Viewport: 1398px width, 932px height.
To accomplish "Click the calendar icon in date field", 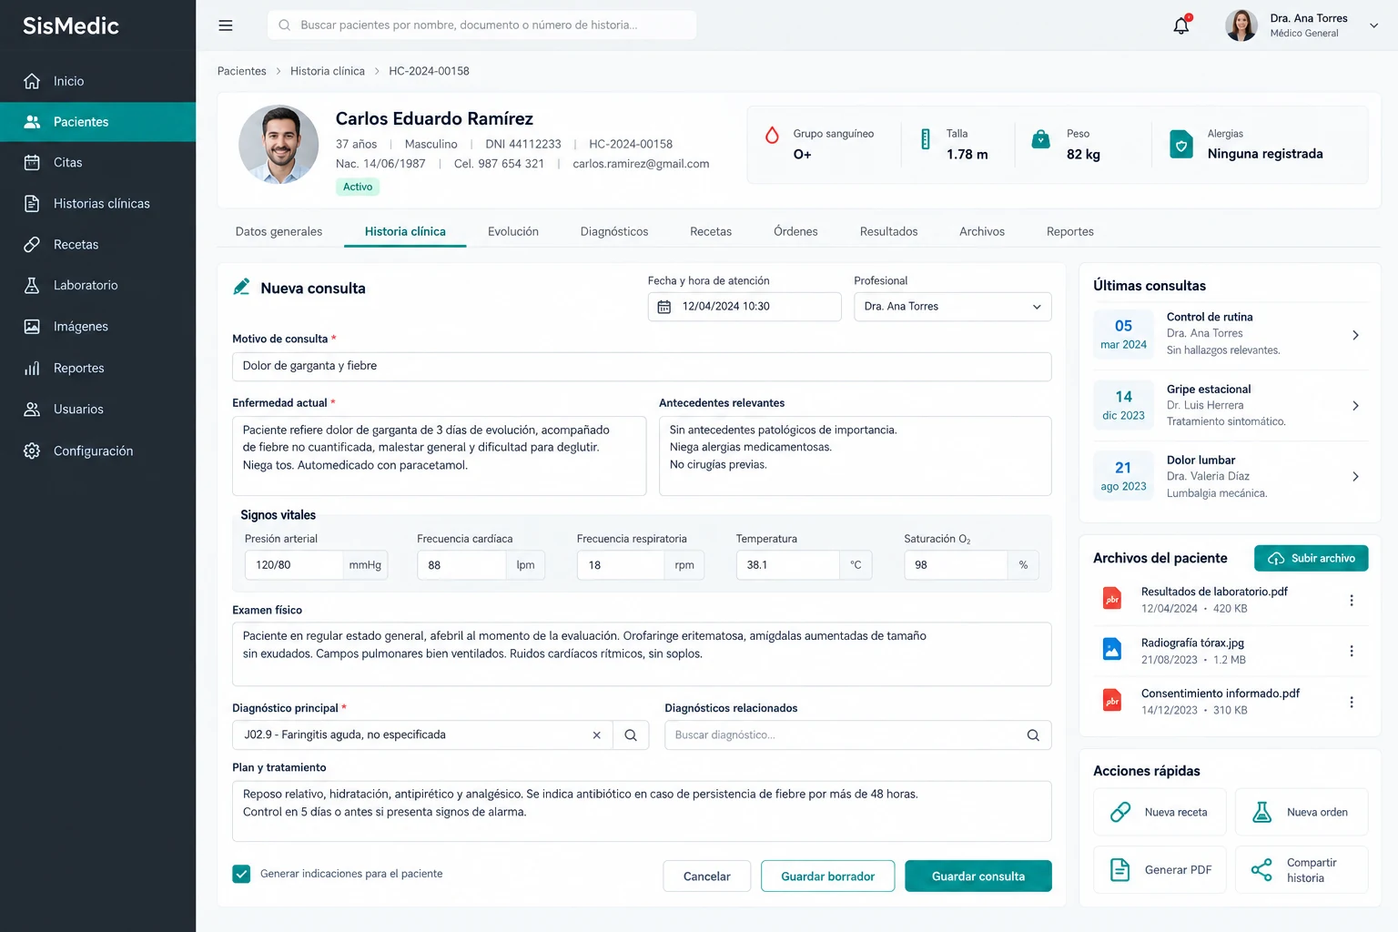I will pos(664,307).
